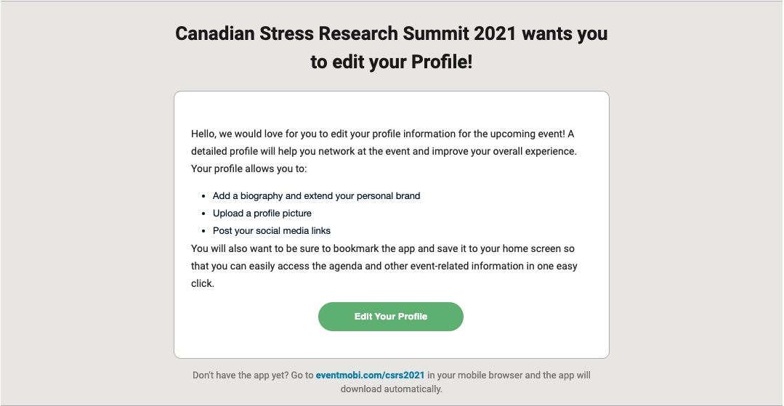Screen dimensions: 784x406
Task: Click the bullet dot beside "Upload a profile picture"
Action: (x=203, y=214)
